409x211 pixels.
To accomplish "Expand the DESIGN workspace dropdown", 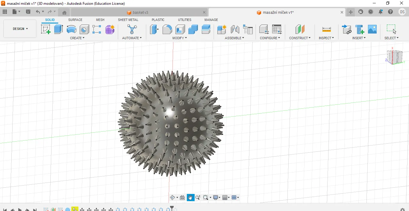I will pos(20,29).
